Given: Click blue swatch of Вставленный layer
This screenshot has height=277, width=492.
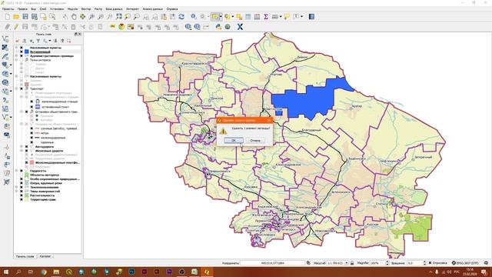Looking at the screenshot, I should tap(27, 52).
